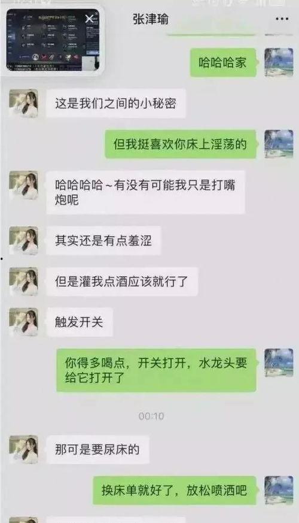
Task: Select the green 哈哈哈家 message bubble
Action: coord(224,63)
